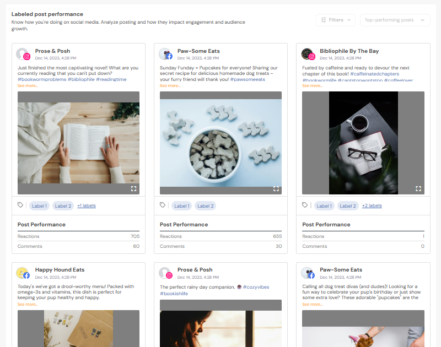Open the Bibliophile By The Bay avatar
The image size is (441, 347).
tap(308, 54)
